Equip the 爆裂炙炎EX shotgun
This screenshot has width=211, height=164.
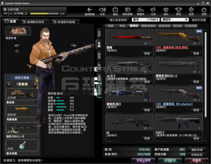[147, 110]
